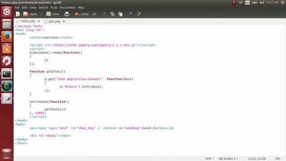Cut selection with the scissors icon

pos(105,14)
